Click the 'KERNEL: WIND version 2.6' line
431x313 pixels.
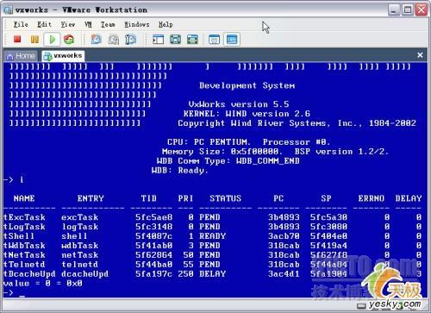[247, 114]
